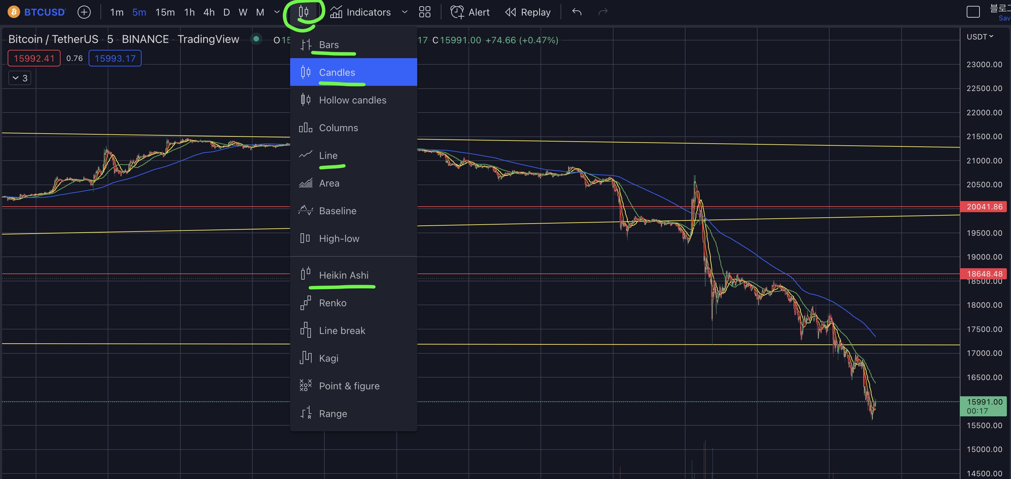Click the BTCUSD symbol search field
This screenshot has height=479, width=1011.
point(44,12)
